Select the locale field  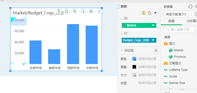pyautogui.click(x=171, y=76)
